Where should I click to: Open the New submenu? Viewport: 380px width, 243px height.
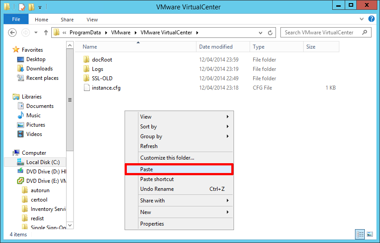[179, 212]
